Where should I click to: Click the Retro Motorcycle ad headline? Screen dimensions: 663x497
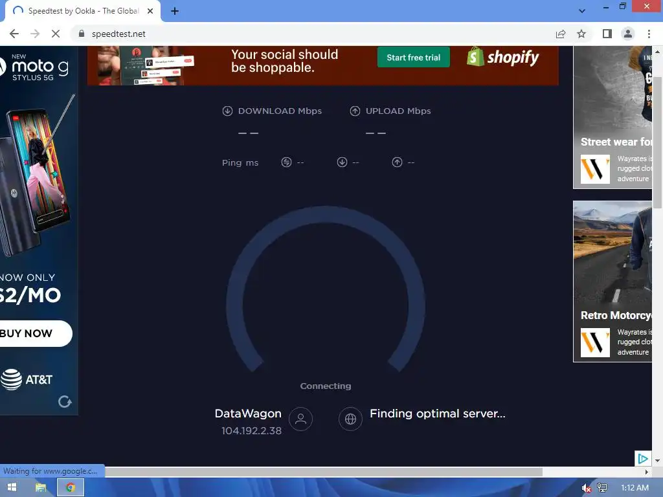tap(616, 315)
